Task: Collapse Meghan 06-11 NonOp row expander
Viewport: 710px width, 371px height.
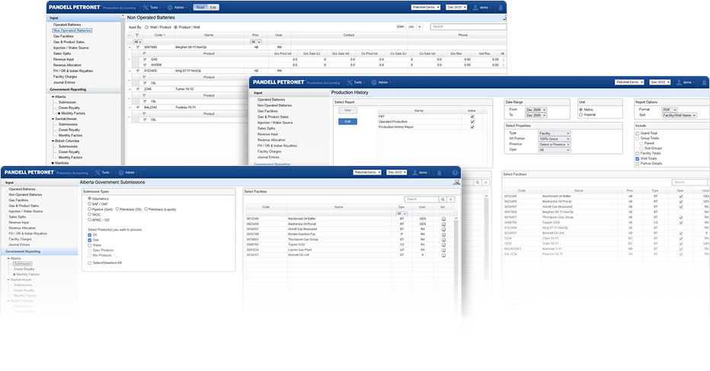Action: click(130, 47)
